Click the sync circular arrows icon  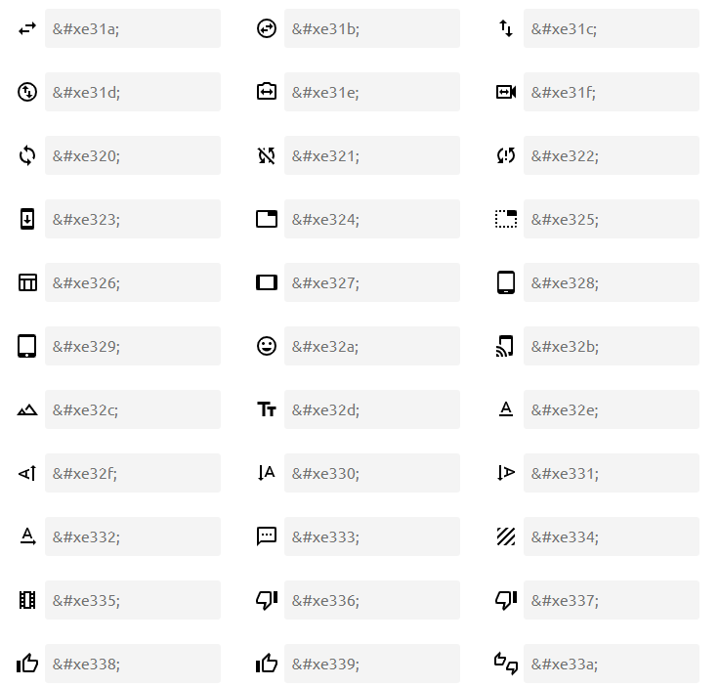coord(27,155)
